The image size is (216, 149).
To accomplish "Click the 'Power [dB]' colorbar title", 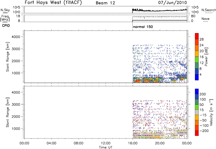I will [206, 57].
